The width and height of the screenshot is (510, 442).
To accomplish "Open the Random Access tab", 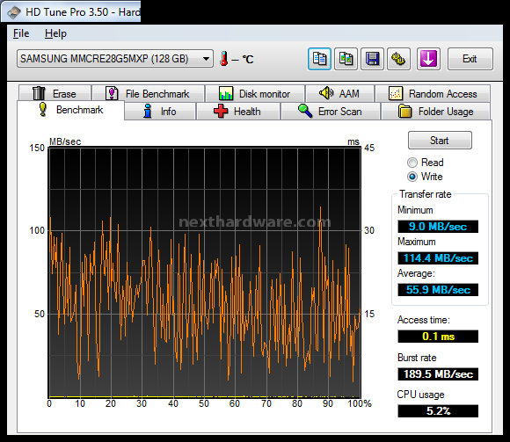I will click(433, 94).
